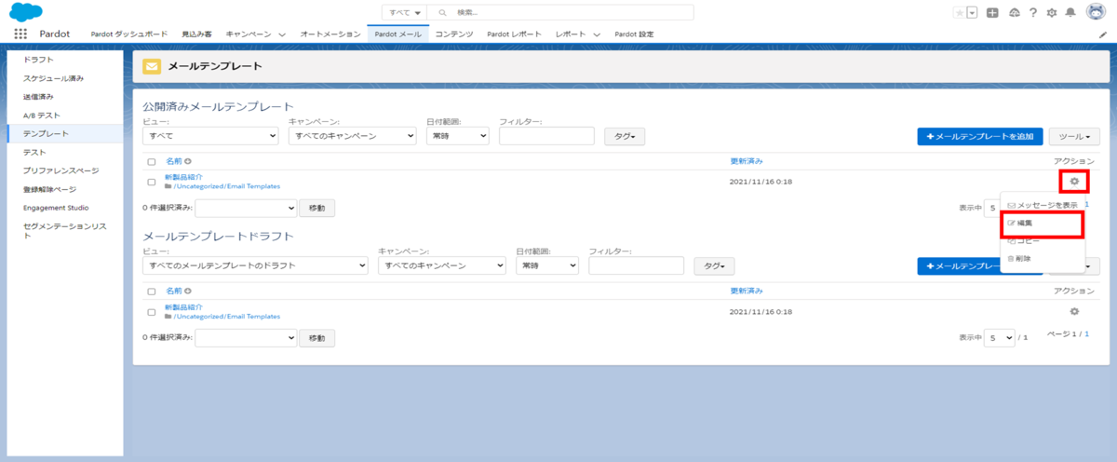Open the search scope すべて dropdown
The height and width of the screenshot is (462, 1117).
point(405,12)
